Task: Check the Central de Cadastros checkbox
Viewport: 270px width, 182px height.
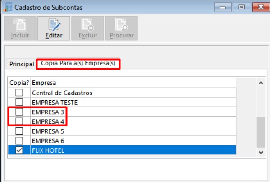Action: click(x=19, y=93)
